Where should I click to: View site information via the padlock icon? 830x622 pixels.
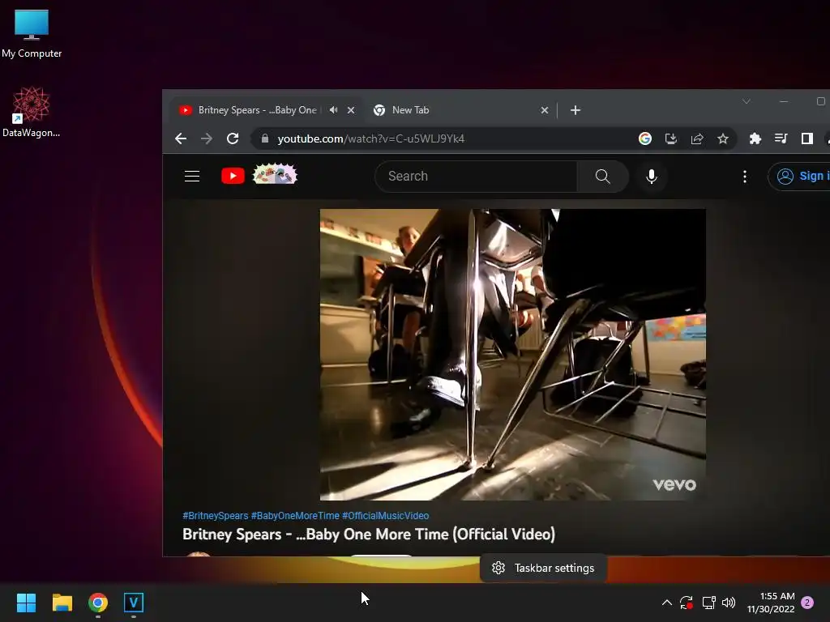[x=265, y=138]
